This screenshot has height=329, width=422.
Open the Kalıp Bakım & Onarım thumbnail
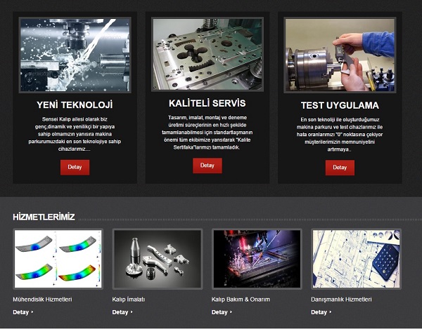[257, 259]
